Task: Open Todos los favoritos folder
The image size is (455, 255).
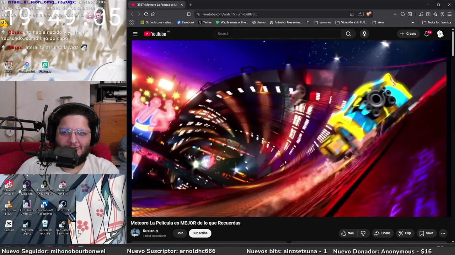Action: pos(437,22)
